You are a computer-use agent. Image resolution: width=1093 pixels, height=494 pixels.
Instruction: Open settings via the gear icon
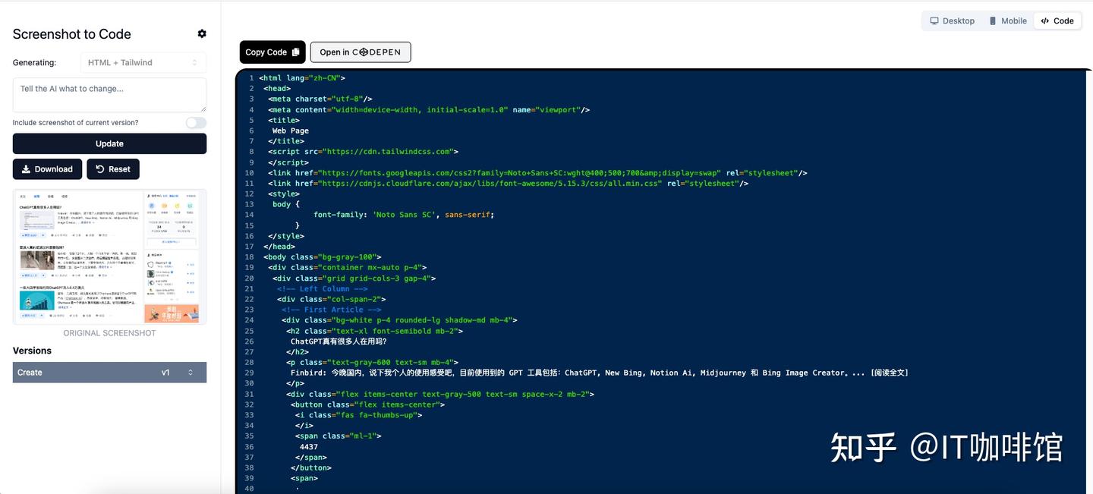[202, 33]
